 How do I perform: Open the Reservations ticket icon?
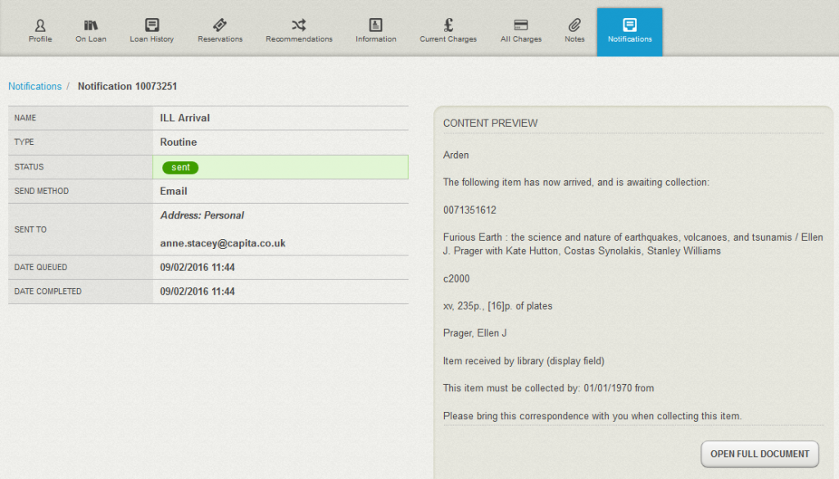(x=220, y=25)
